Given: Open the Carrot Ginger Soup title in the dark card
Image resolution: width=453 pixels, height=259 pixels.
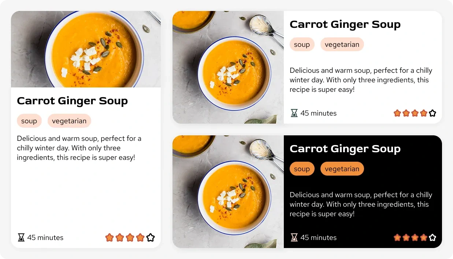Looking at the screenshot, I should 345,149.
